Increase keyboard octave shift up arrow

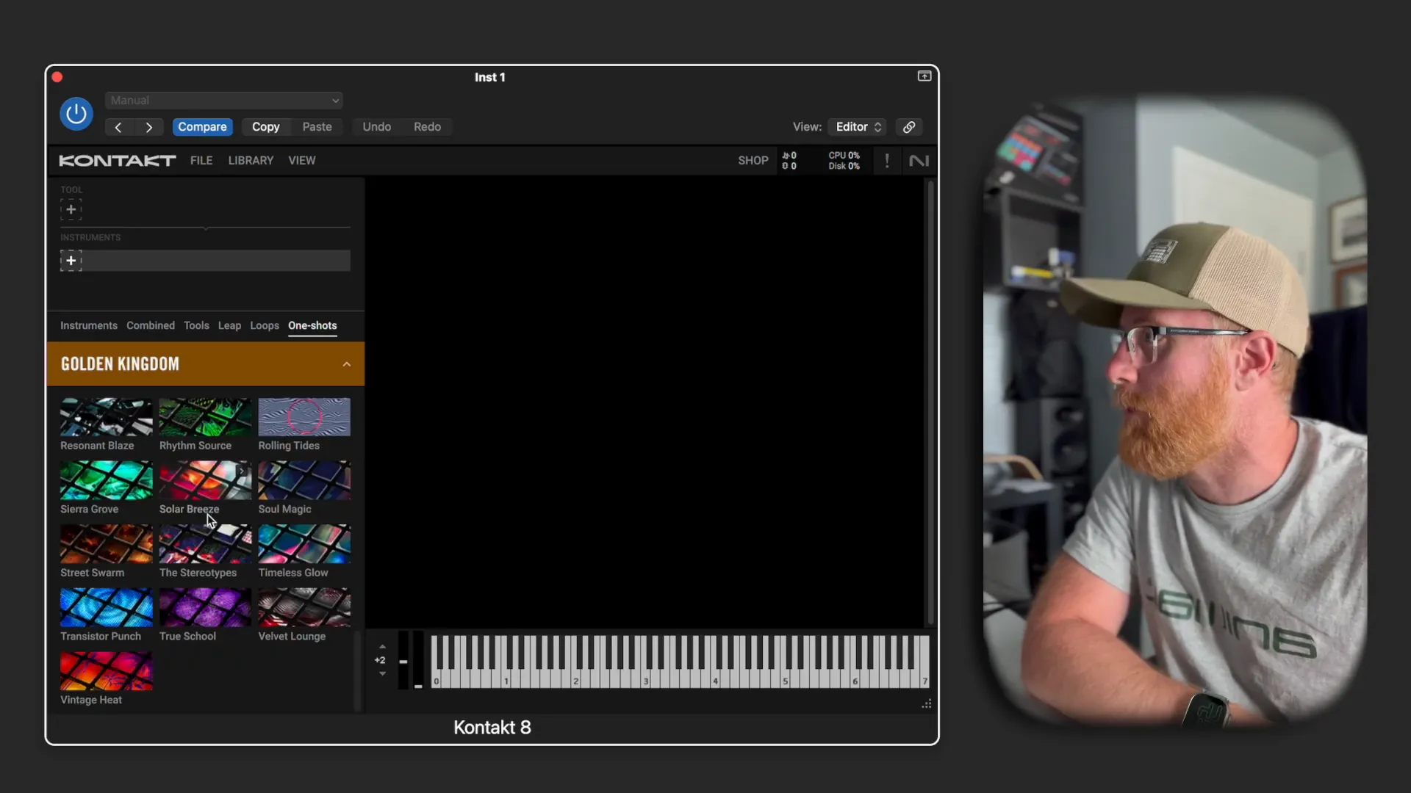[x=382, y=647]
